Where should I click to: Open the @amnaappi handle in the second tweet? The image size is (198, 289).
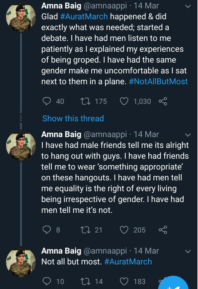(x=105, y=134)
